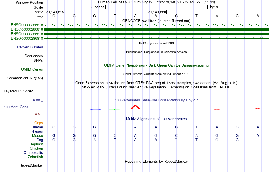Open the GTEx Gene Expression track title
The width and height of the screenshot is (269, 172).
click(x=156, y=83)
